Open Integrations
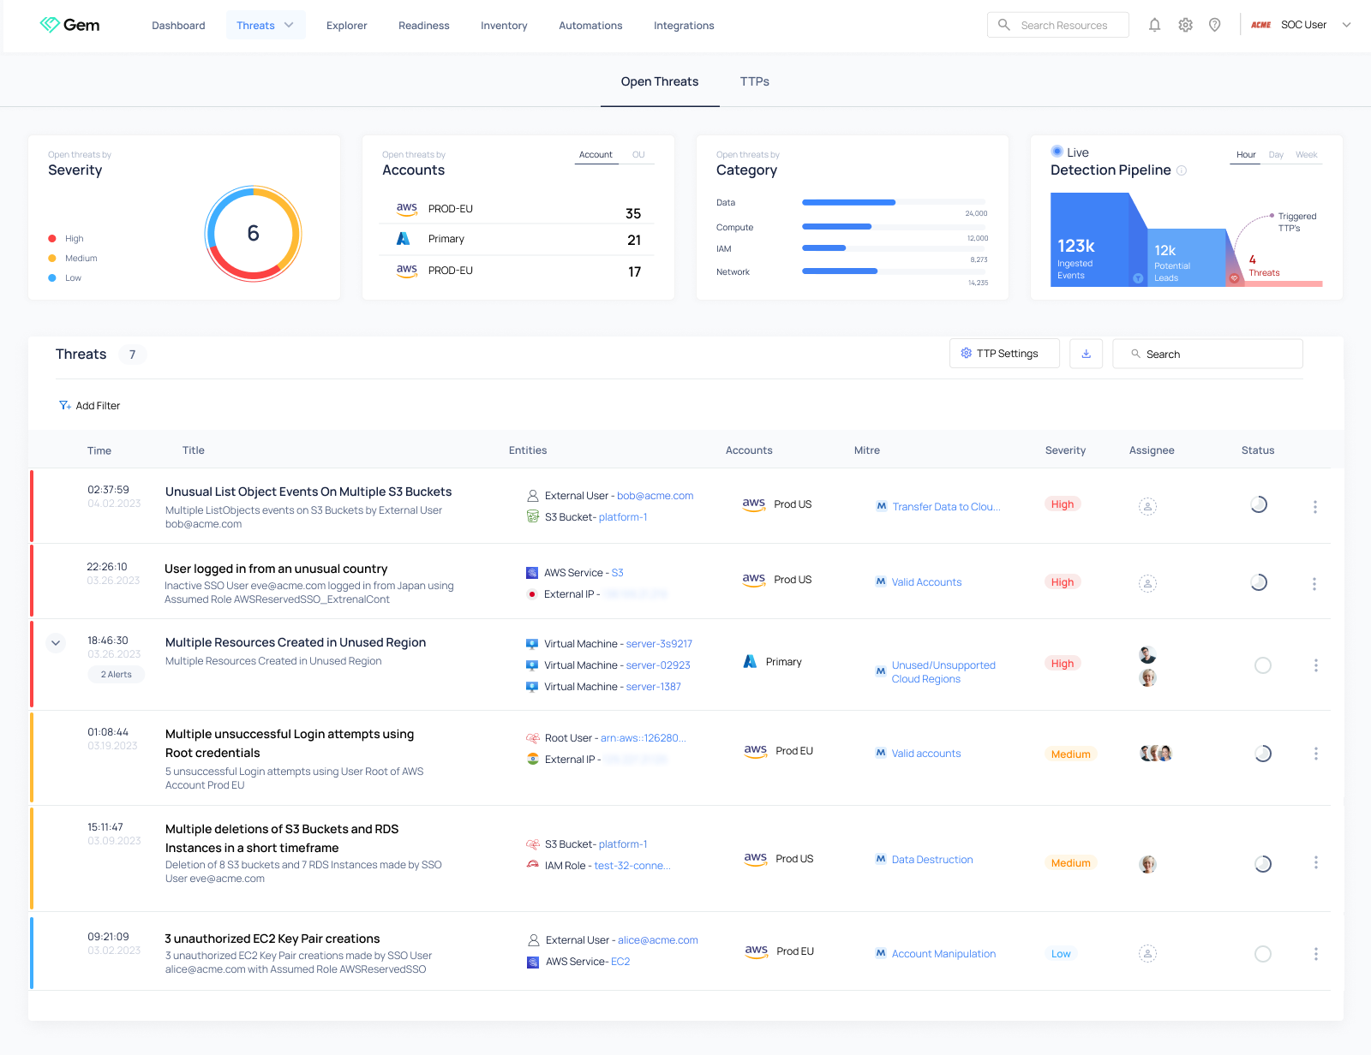Viewport: 1371px width, 1055px height. [684, 26]
